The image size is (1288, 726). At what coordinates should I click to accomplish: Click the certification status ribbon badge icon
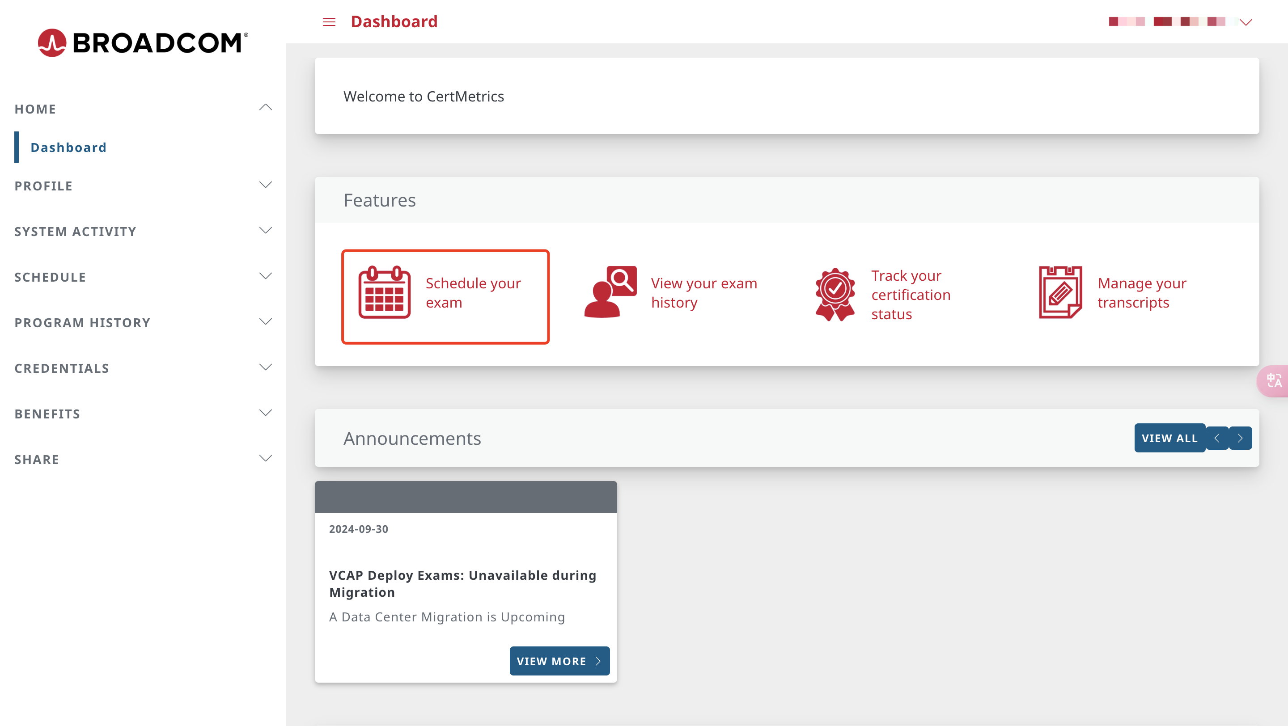click(x=835, y=295)
